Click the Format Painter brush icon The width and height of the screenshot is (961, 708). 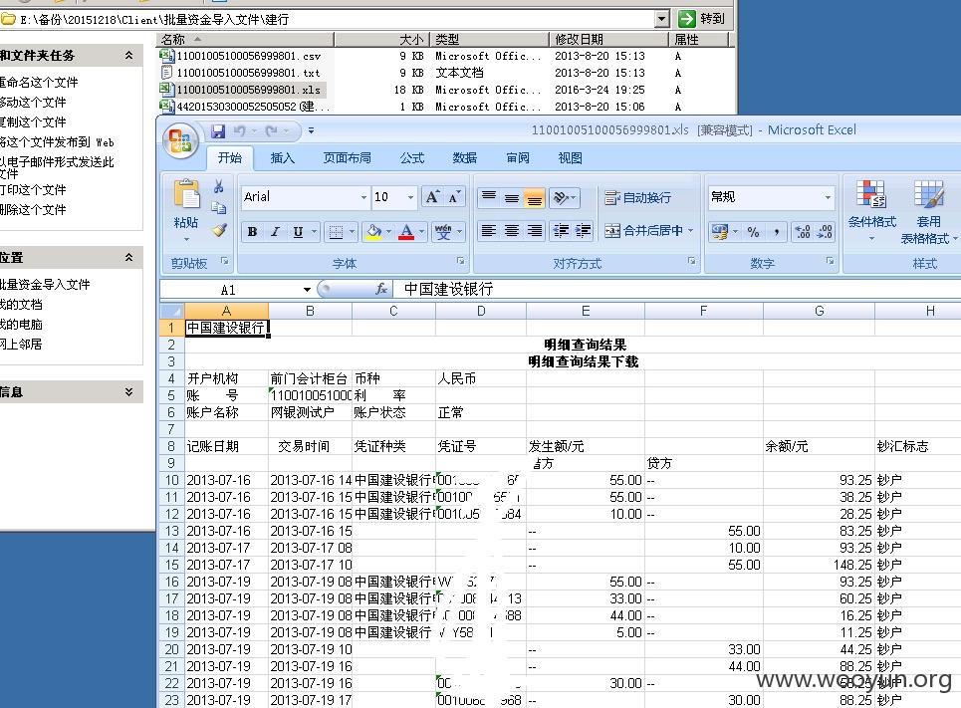tap(219, 230)
